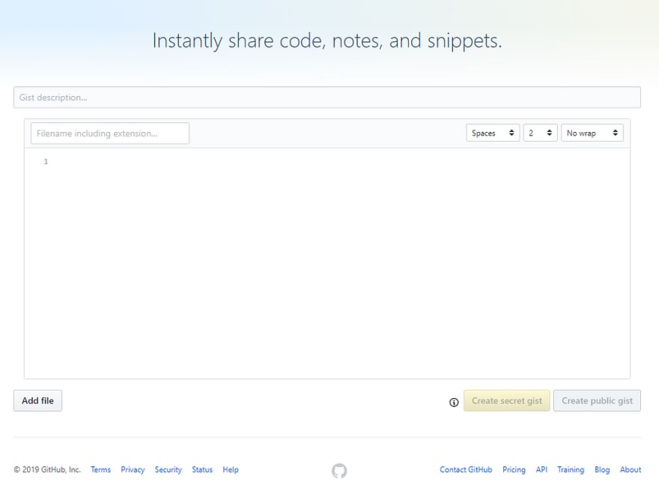Open the API footer link

pyautogui.click(x=541, y=469)
